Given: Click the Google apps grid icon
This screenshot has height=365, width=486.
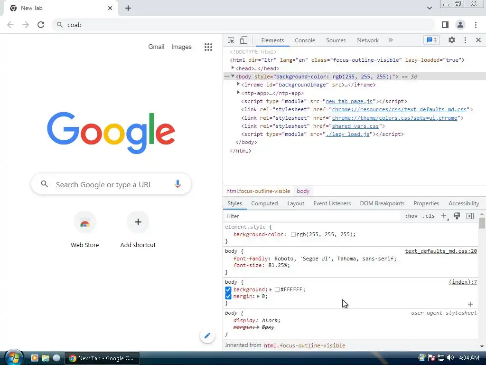Looking at the screenshot, I should click(208, 47).
